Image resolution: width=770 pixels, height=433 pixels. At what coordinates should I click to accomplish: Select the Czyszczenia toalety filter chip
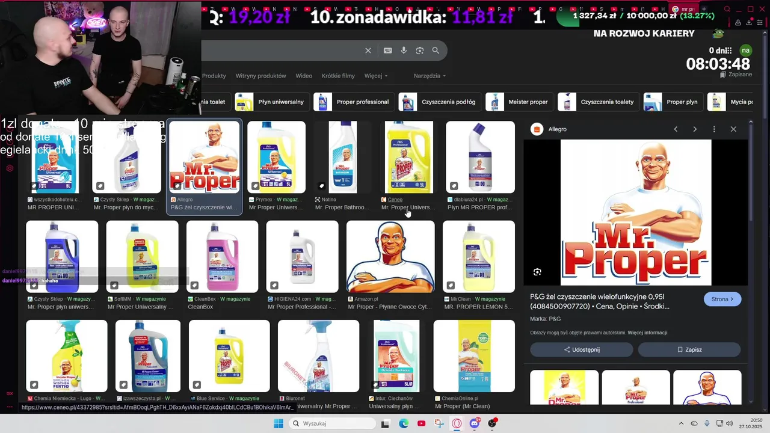(599, 102)
